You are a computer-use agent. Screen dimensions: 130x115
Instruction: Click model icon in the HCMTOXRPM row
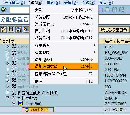point(14,81)
